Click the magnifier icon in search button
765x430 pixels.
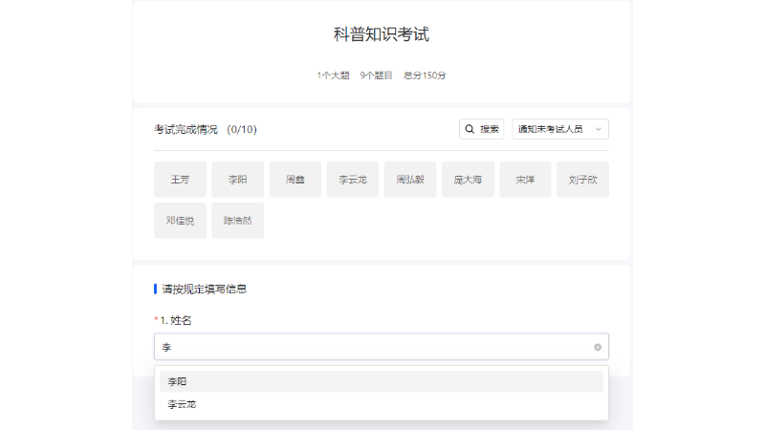[x=470, y=129]
